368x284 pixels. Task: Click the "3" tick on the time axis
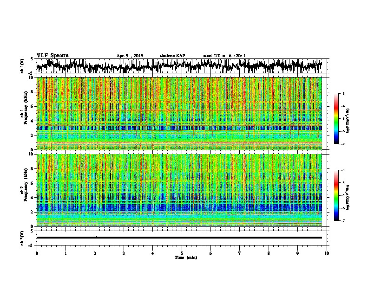coord(124,253)
